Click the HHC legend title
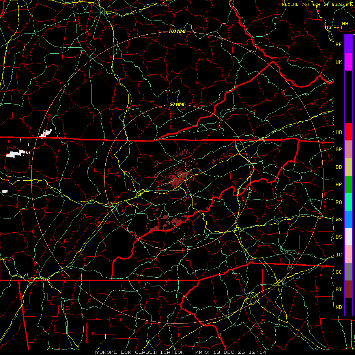Screen dimensions: 355x355 click(x=347, y=24)
